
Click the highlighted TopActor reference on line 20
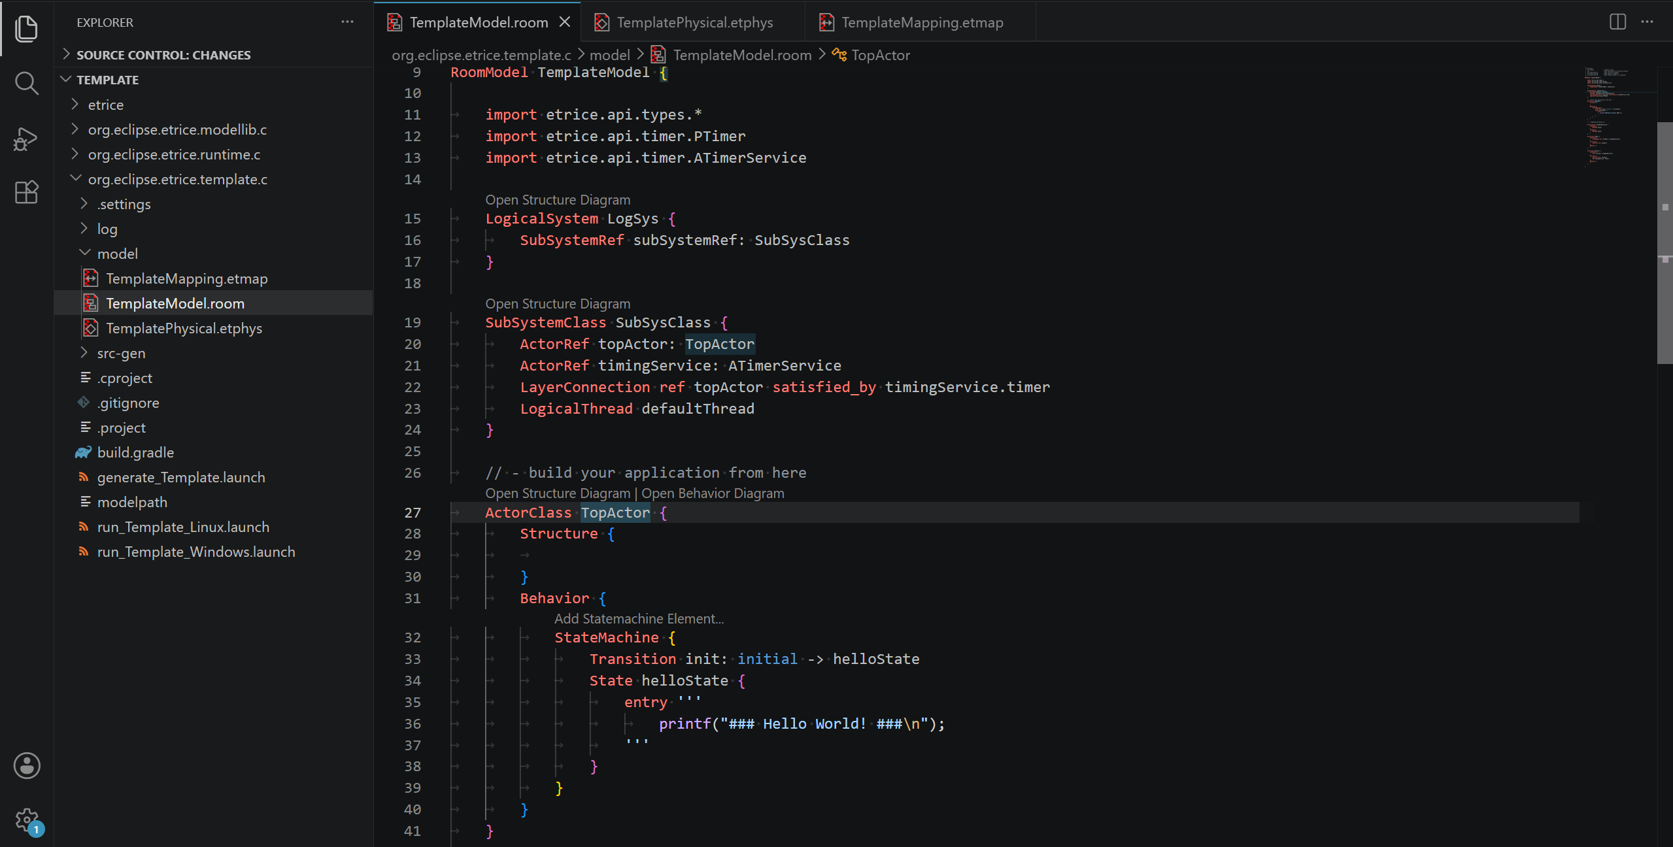tap(720, 344)
